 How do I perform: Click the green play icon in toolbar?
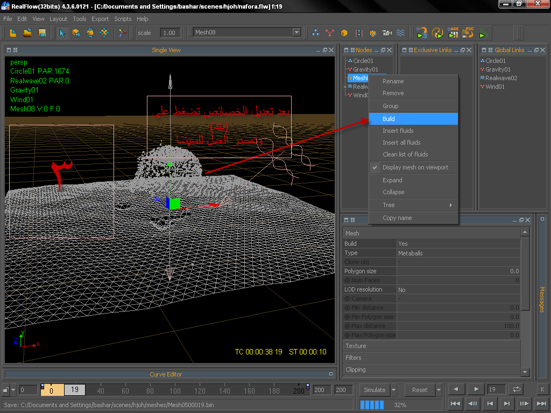[483, 34]
